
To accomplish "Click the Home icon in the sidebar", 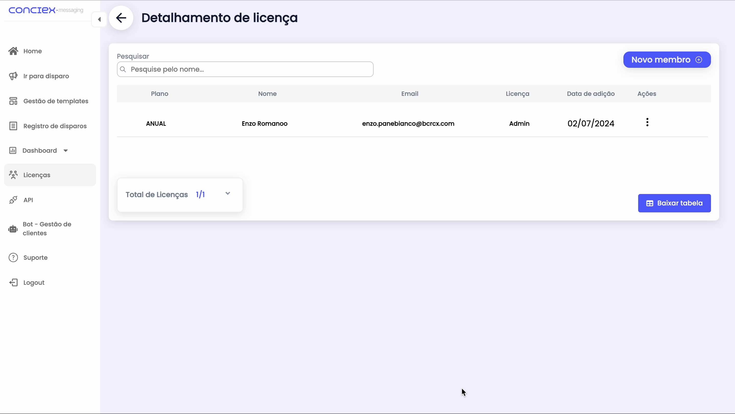I will click(x=13, y=51).
